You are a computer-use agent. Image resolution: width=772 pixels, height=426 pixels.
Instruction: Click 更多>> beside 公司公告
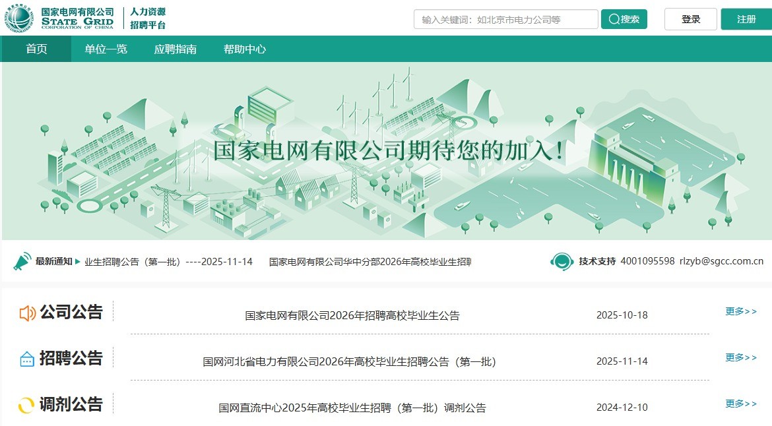pyautogui.click(x=741, y=311)
